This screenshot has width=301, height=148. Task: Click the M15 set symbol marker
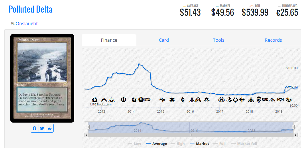point(147,99)
